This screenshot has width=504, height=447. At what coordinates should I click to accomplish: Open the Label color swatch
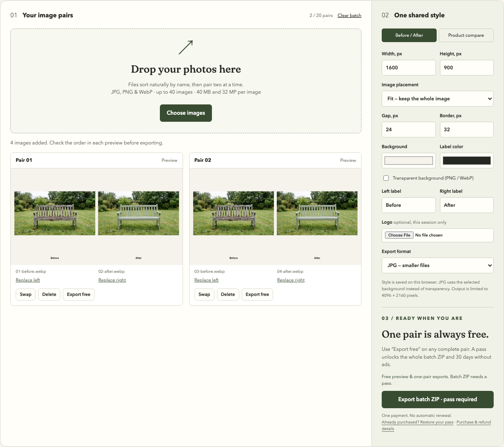coord(467,161)
